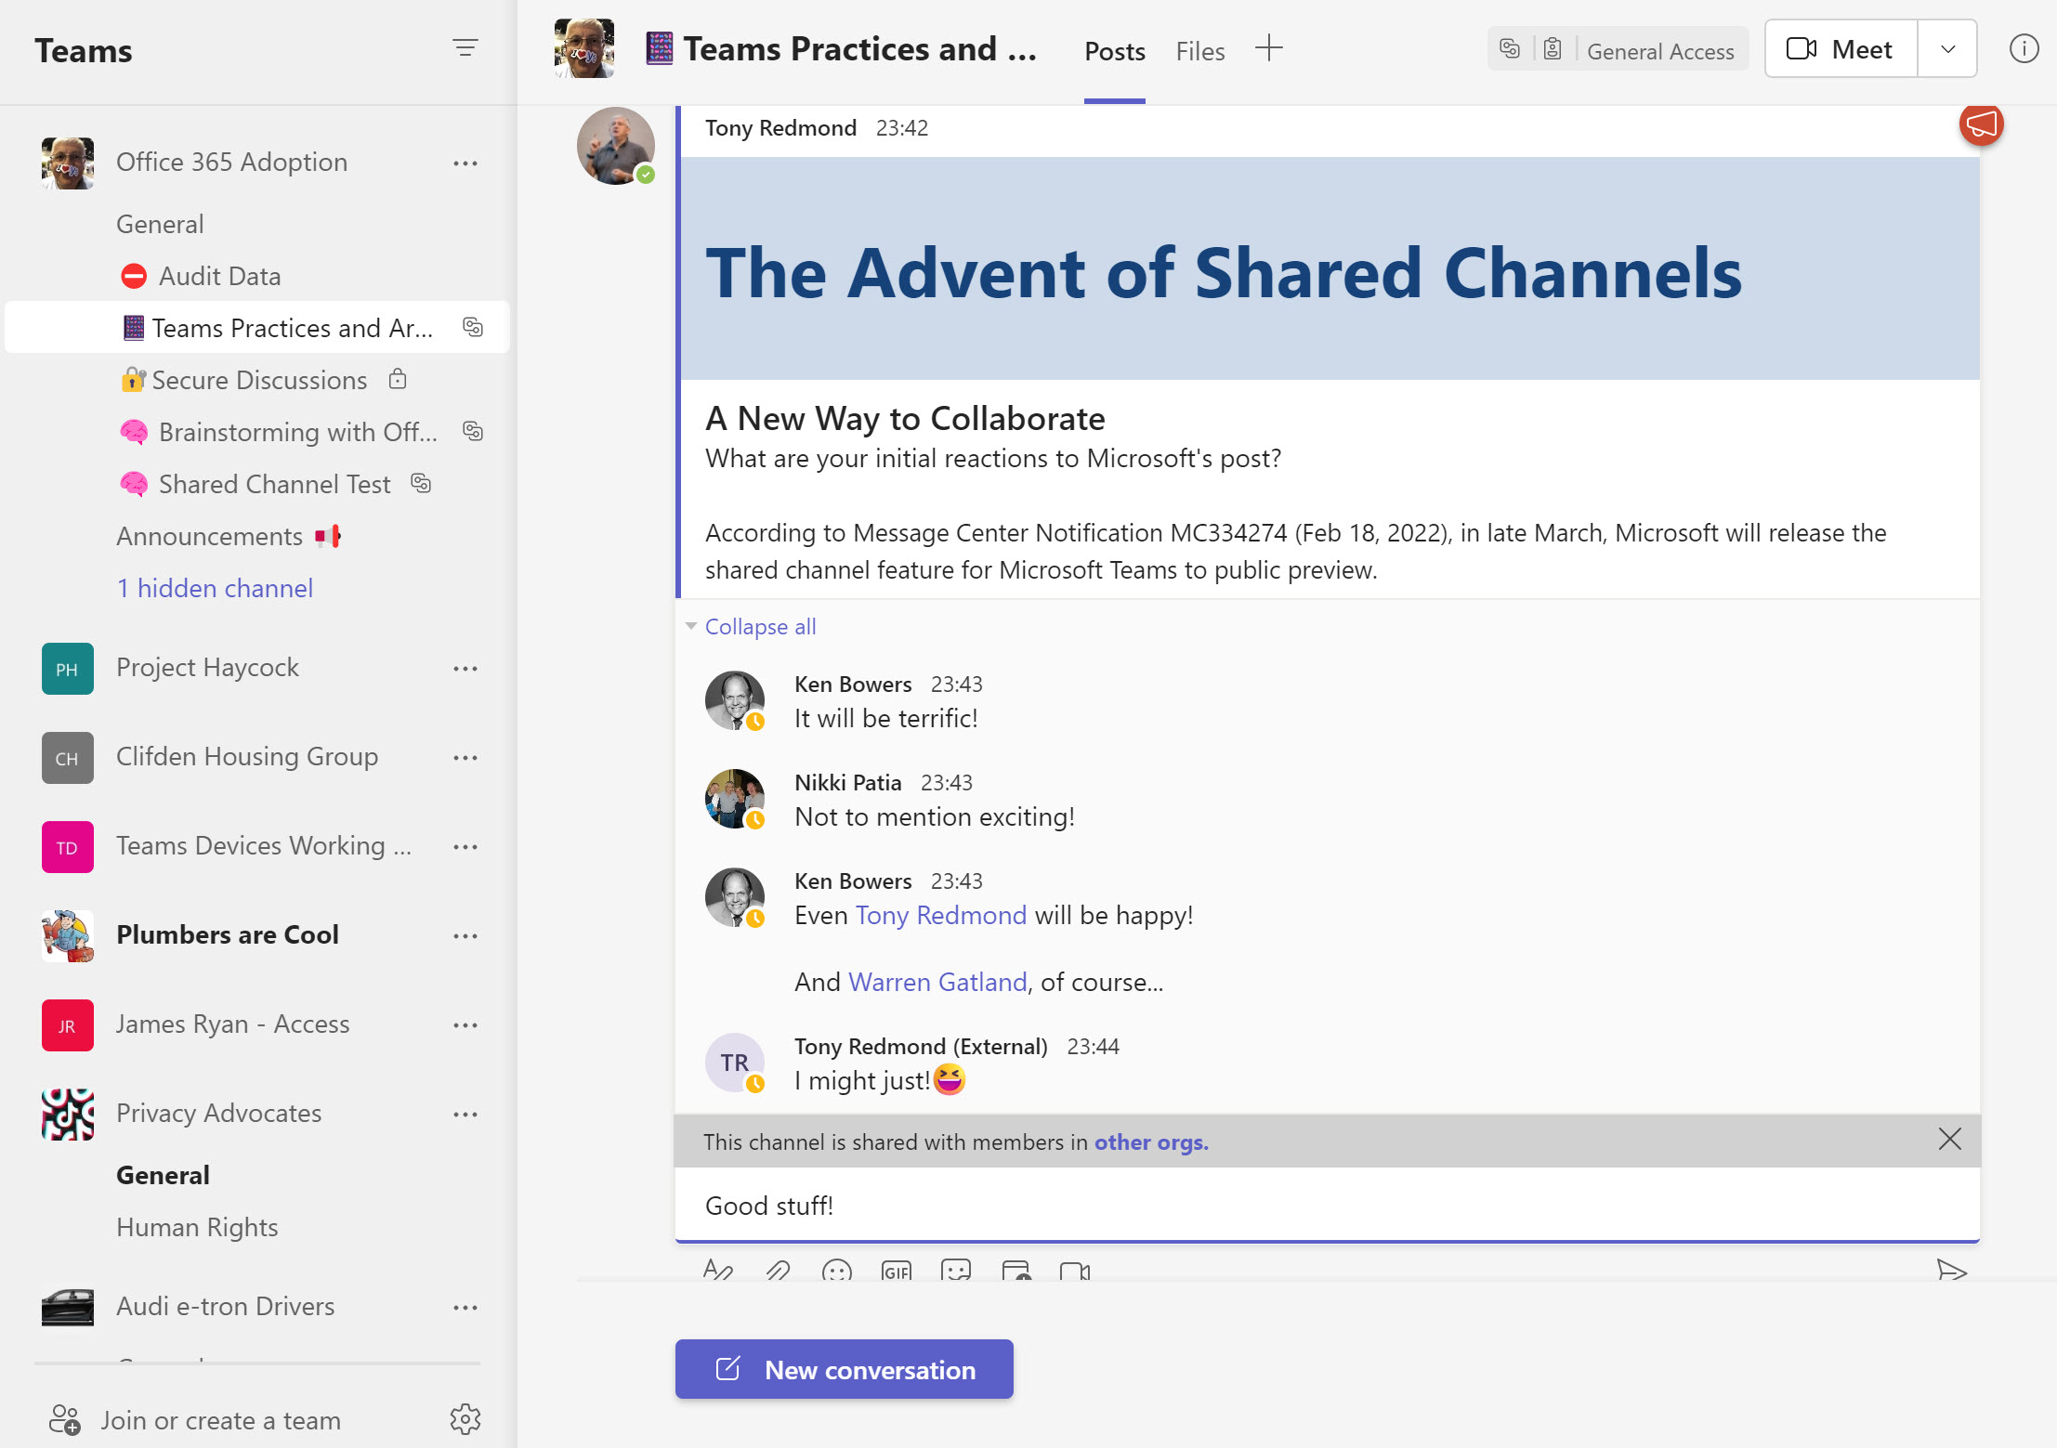Click shared icon next to Brainstorming channel

(x=473, y=431)
